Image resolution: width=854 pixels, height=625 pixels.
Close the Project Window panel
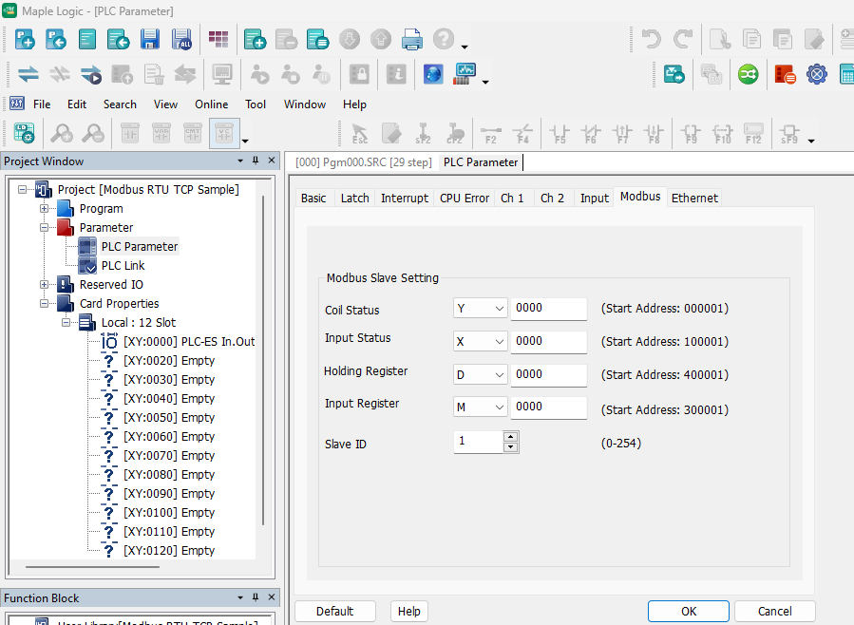coord(272,161)
